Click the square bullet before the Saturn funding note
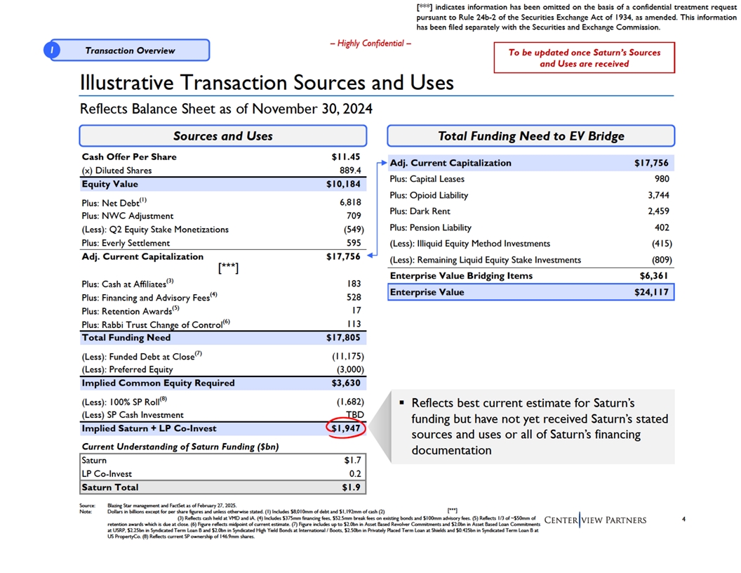The width and height of the screenshot is (741, 573). (401, 403)
